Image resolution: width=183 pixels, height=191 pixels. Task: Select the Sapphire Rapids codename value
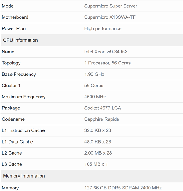102,119
